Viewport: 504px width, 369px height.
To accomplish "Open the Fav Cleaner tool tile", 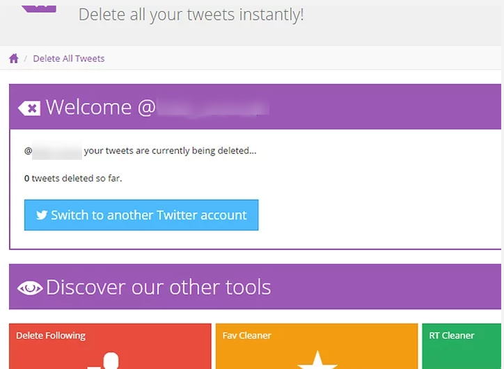I will (317, 346).
